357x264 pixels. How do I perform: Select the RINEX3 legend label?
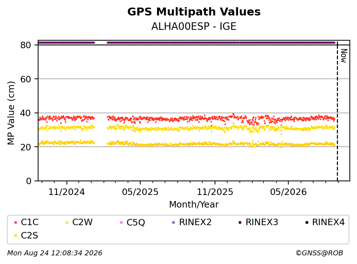(x=262, y=222)
